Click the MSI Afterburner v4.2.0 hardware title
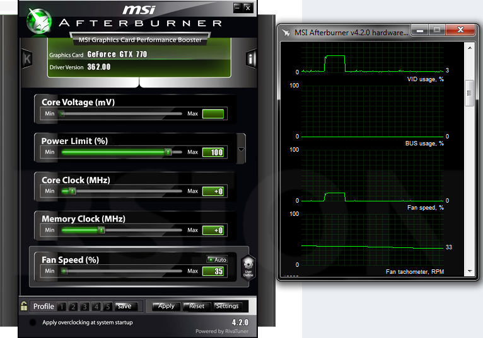The height and width of the screenshot is (338, 483). (351, 33)
